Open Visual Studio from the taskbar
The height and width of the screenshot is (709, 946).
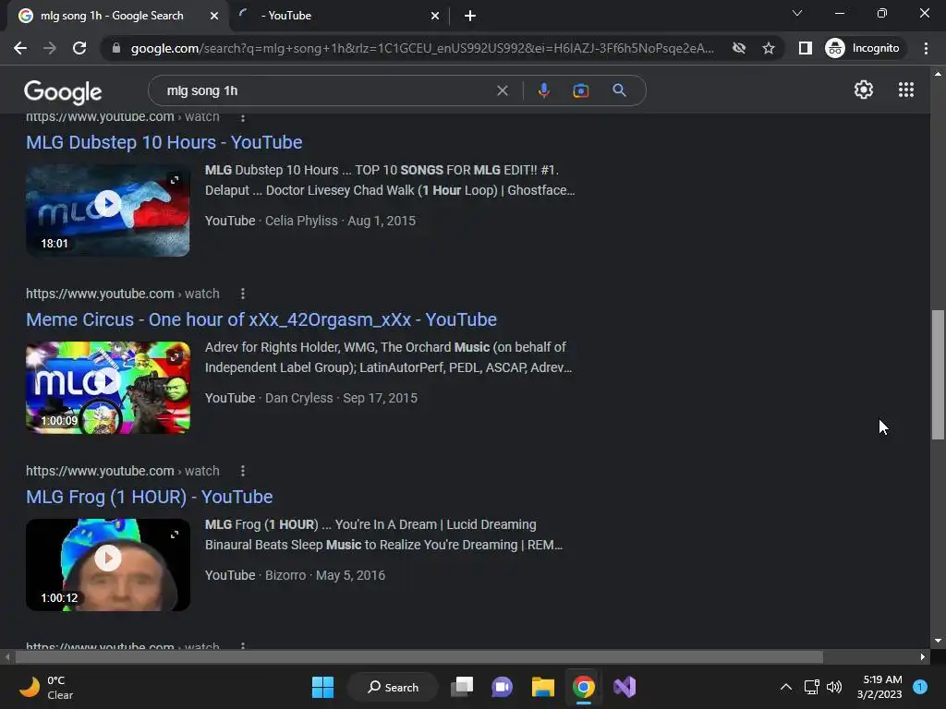[625, 687]
